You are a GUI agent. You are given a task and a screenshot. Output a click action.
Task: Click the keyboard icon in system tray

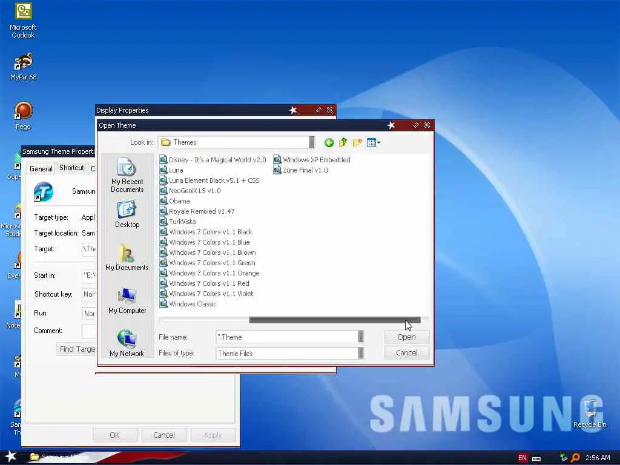pyautogui.click(x=536, y=459)
